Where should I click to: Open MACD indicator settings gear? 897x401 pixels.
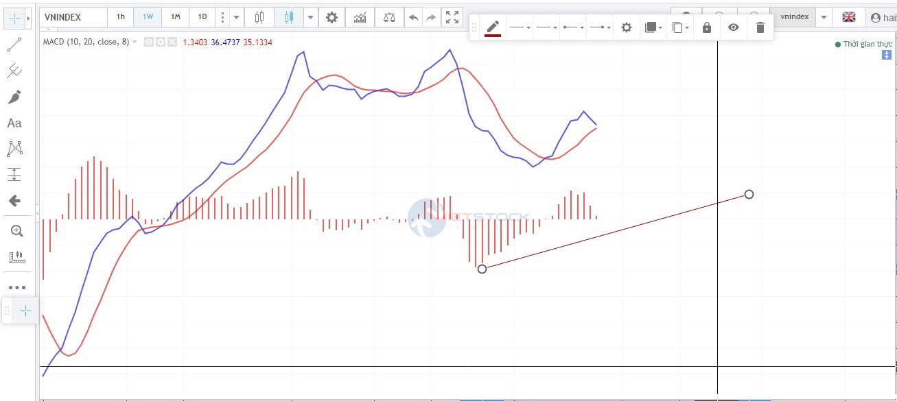coord(160,42)
